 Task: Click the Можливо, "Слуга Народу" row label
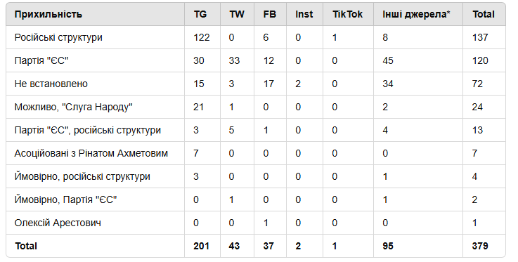[73, 107]
